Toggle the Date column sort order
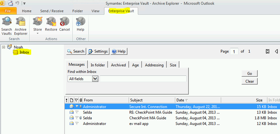 tap(198, 100)
